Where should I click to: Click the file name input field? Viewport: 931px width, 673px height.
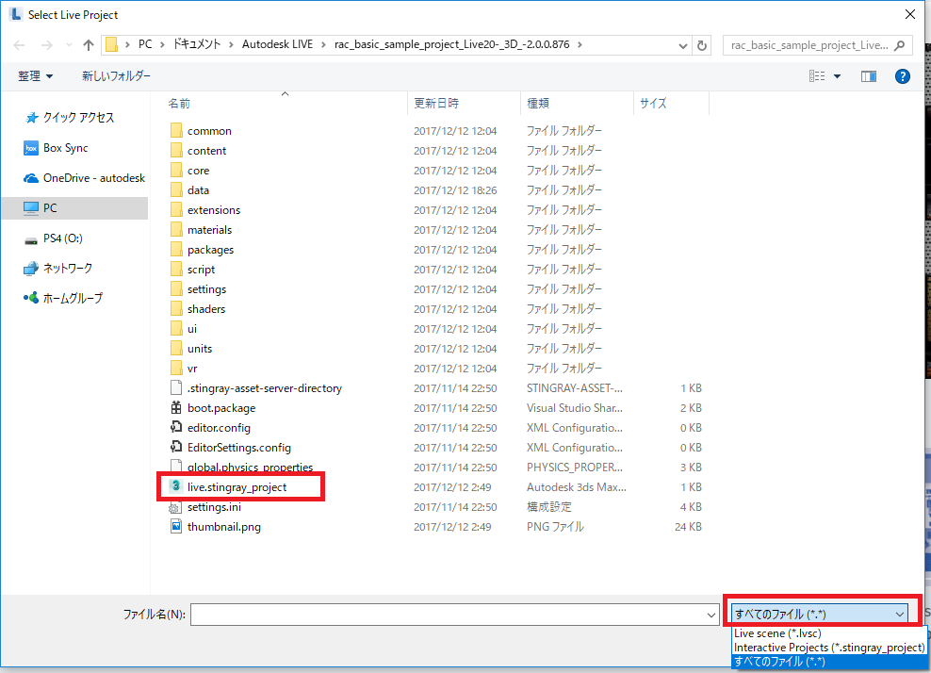(448, 615)
